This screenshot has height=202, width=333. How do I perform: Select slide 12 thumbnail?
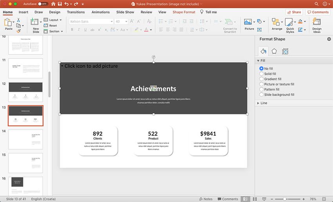tap(25, 92)
